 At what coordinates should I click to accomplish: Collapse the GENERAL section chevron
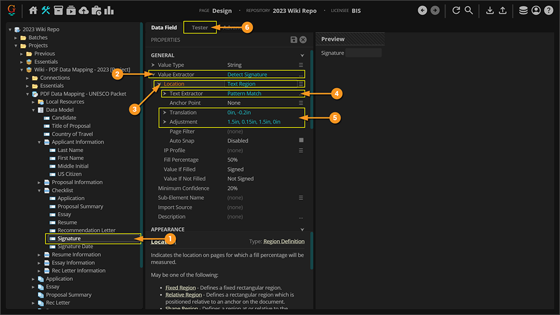point(302,55)
